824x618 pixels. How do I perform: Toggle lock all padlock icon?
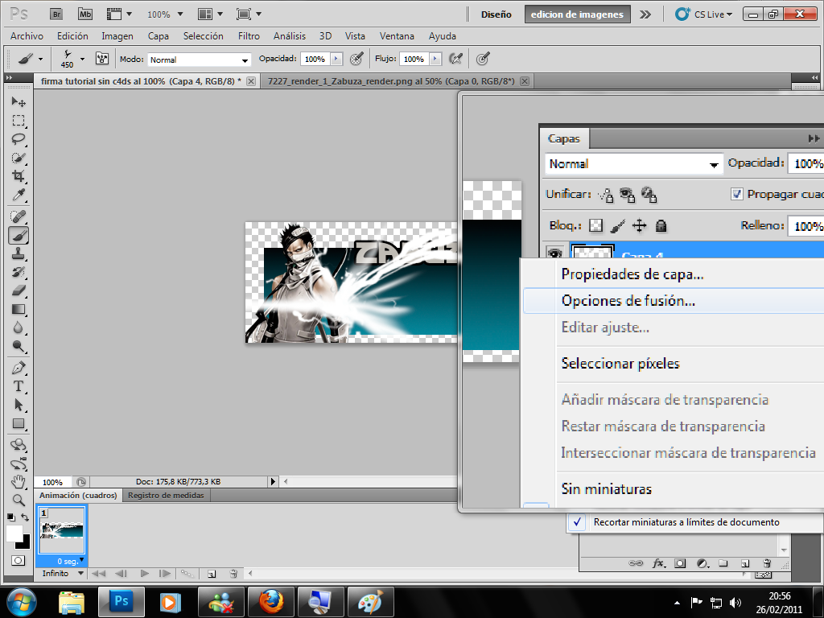(661, 225)
